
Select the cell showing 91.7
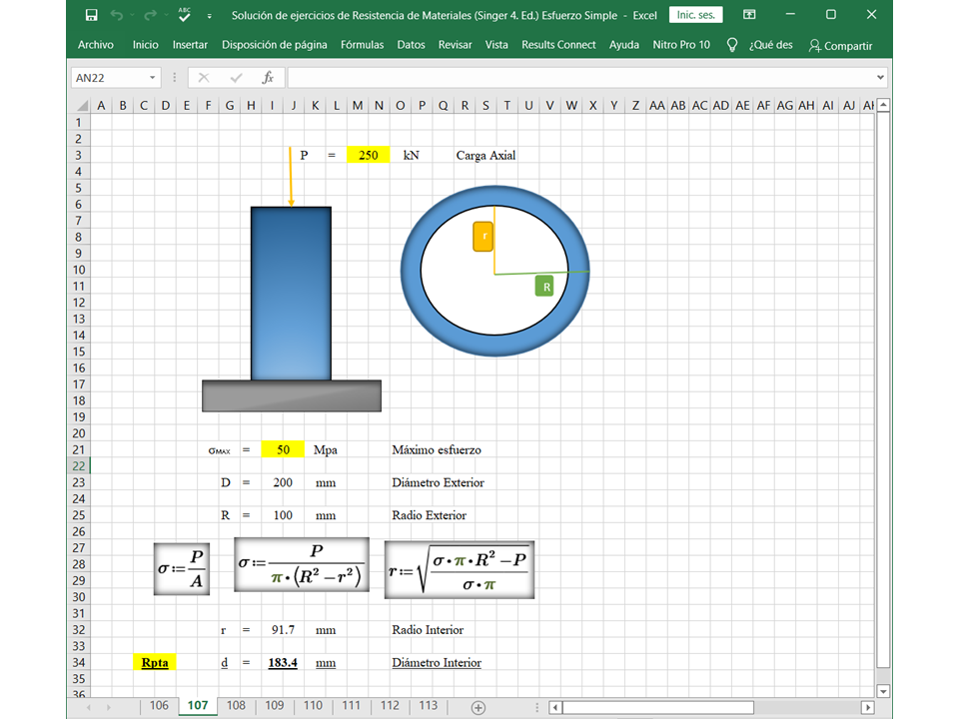(283, 630)
